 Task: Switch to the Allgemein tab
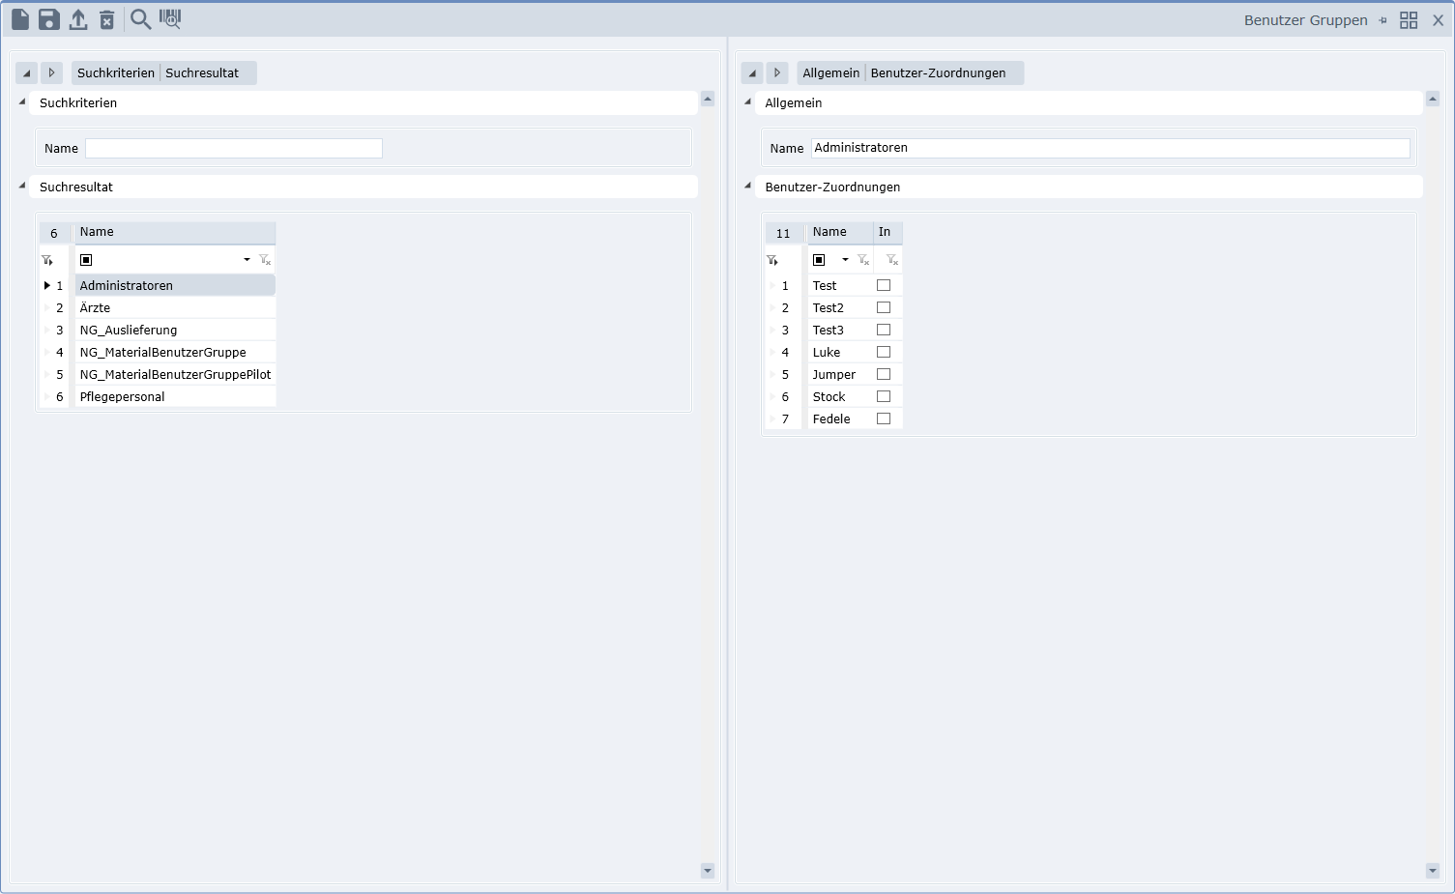(x=831, y=73)
